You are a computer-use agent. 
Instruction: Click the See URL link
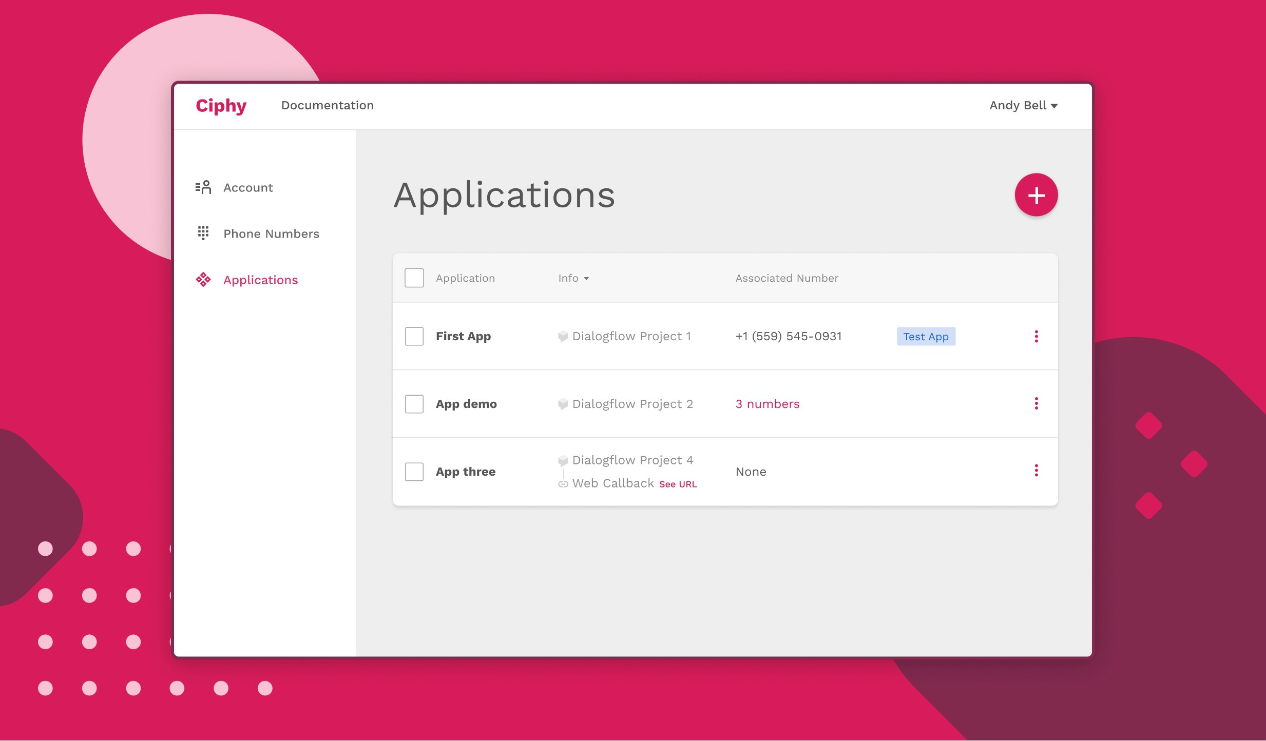pyautogui.click(x=678, y=484)
